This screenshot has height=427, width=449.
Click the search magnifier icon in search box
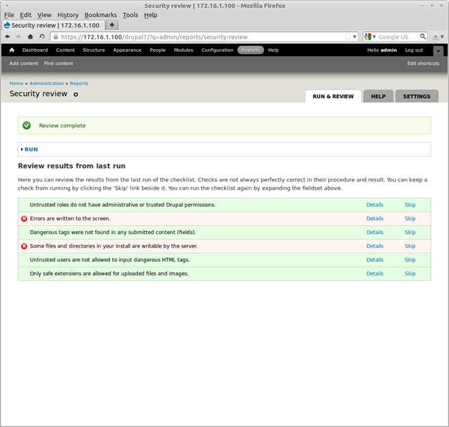[423, 37]
